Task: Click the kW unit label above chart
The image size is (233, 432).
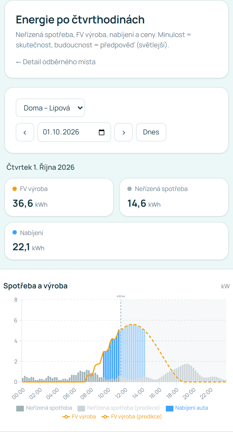Action: click(x=225, y=286)
